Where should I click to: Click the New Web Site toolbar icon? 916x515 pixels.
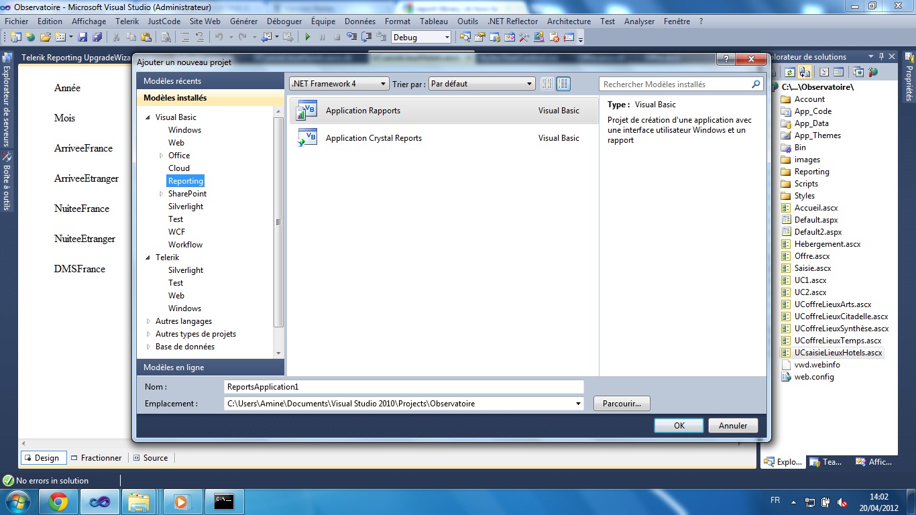[x=30, y=38]
